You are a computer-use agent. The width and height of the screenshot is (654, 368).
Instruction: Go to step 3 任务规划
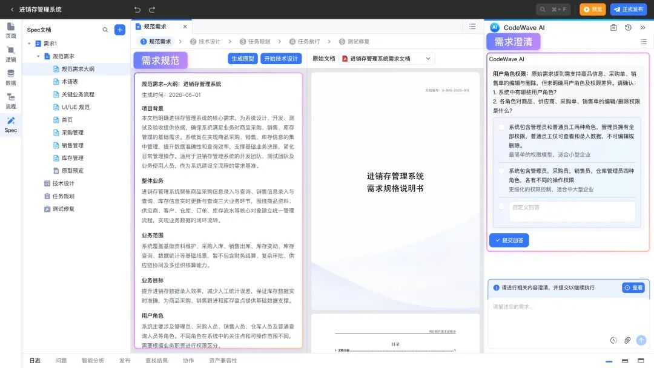tap(255, 42)
